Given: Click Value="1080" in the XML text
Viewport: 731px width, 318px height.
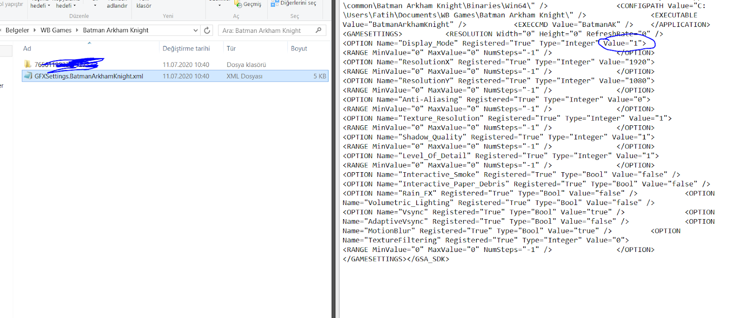Looking at the screenshot, I should 625,81.
